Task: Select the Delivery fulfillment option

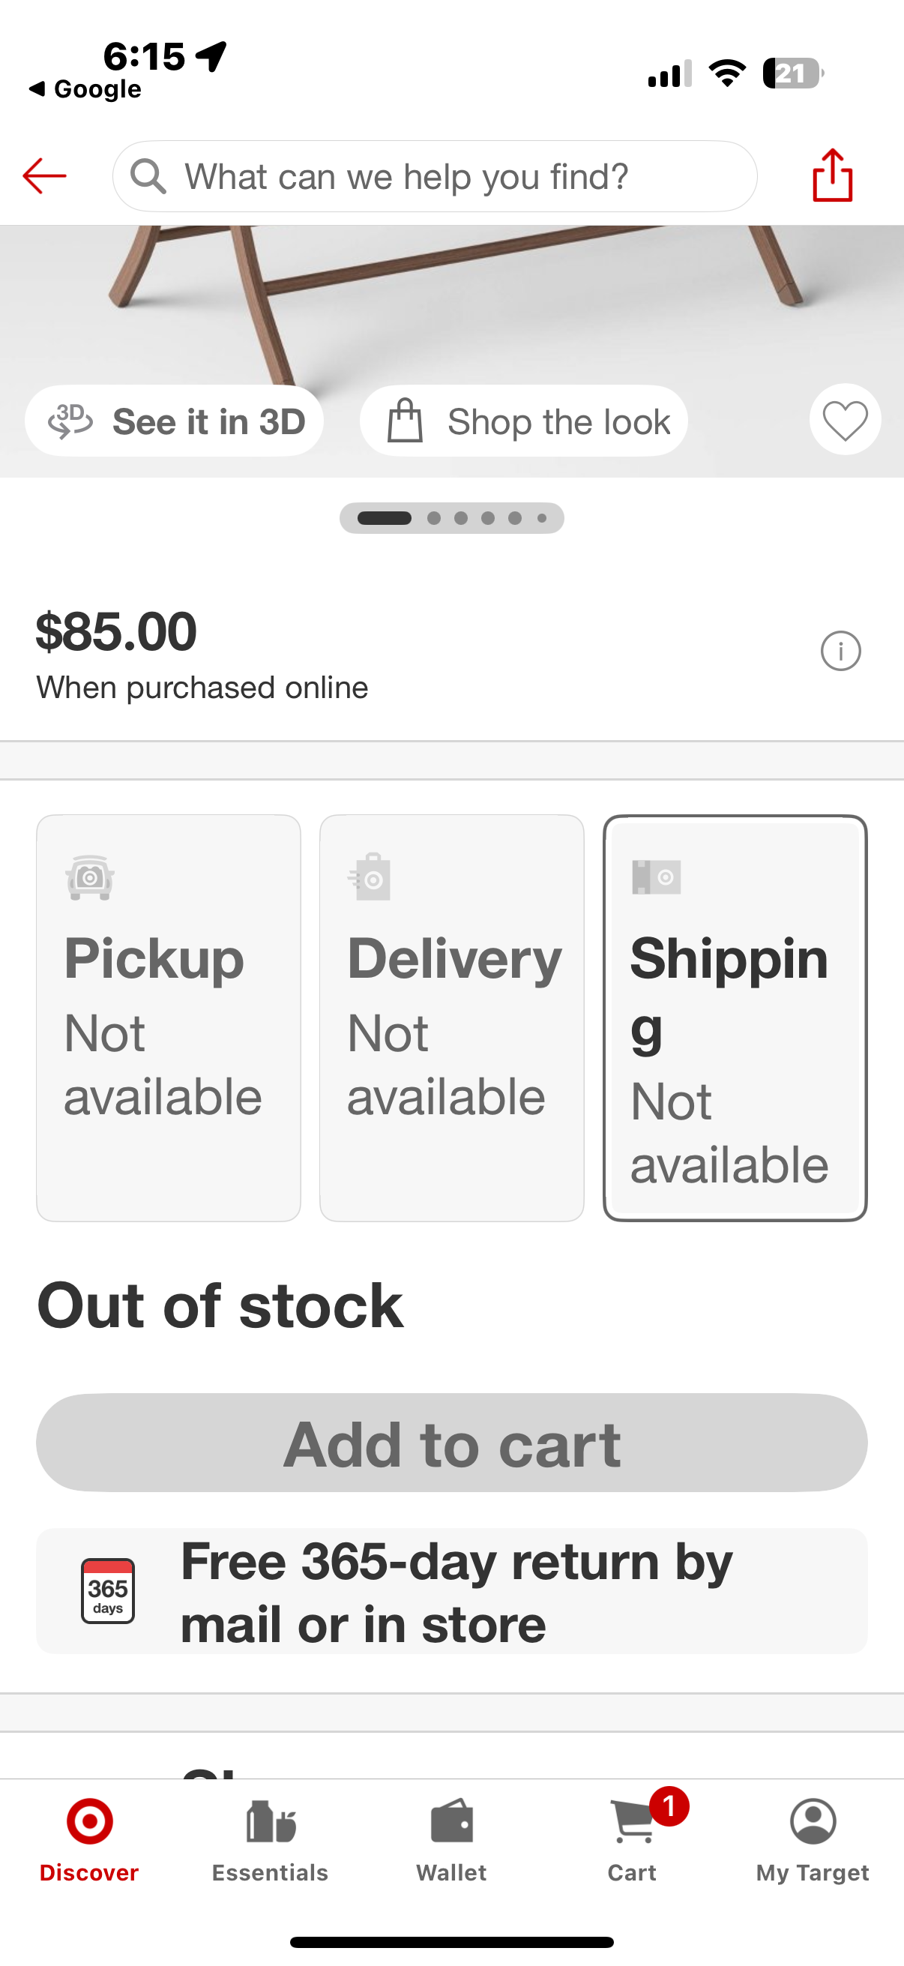Action: [x=451, y=1018]
